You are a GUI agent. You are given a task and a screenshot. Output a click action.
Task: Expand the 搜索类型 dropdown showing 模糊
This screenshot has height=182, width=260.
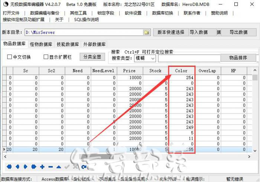click(x=153, y=58)
